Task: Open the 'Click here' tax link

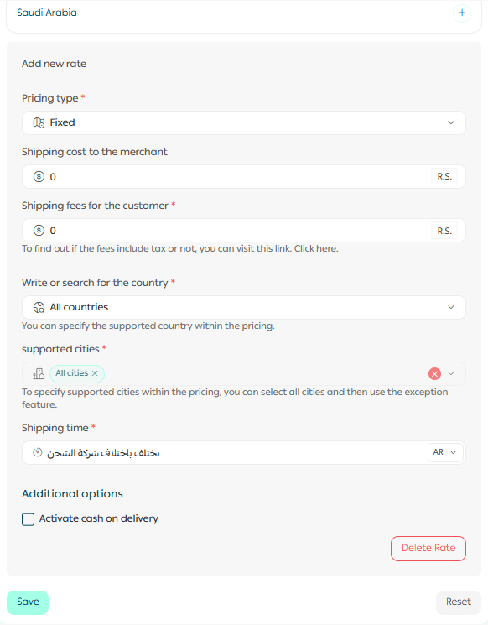Action: (316, 248)
